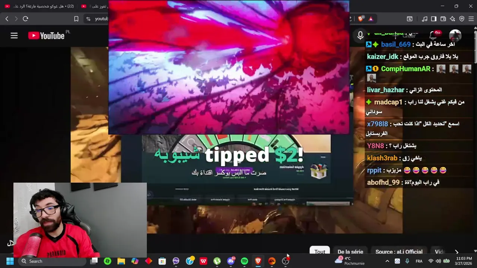
Task: Open Brave Shields lion icon
Action: (361, 19)
